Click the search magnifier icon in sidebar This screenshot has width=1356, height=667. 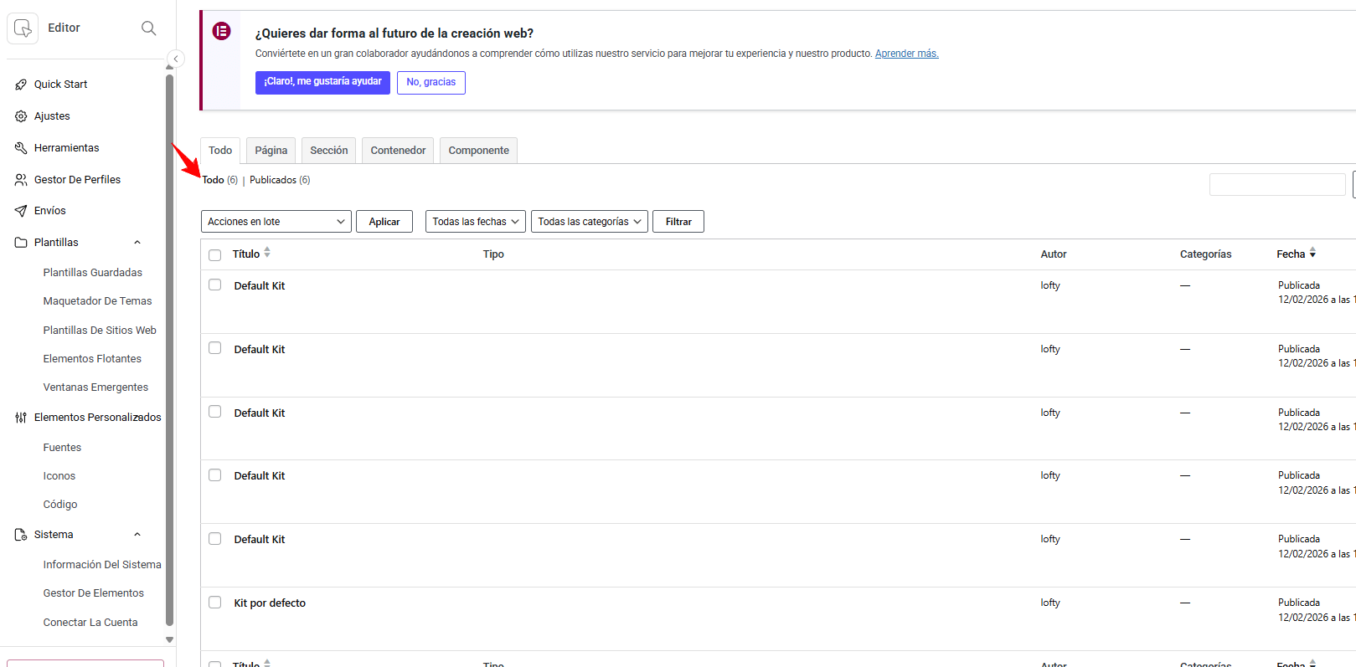click(x=148, y=28)
